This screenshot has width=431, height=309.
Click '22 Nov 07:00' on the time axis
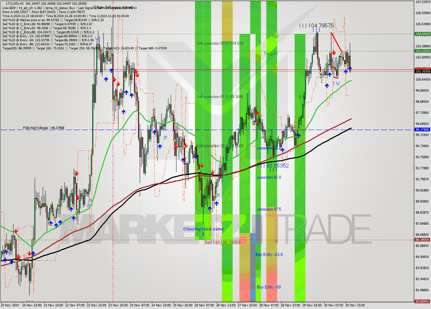point(75,305)
